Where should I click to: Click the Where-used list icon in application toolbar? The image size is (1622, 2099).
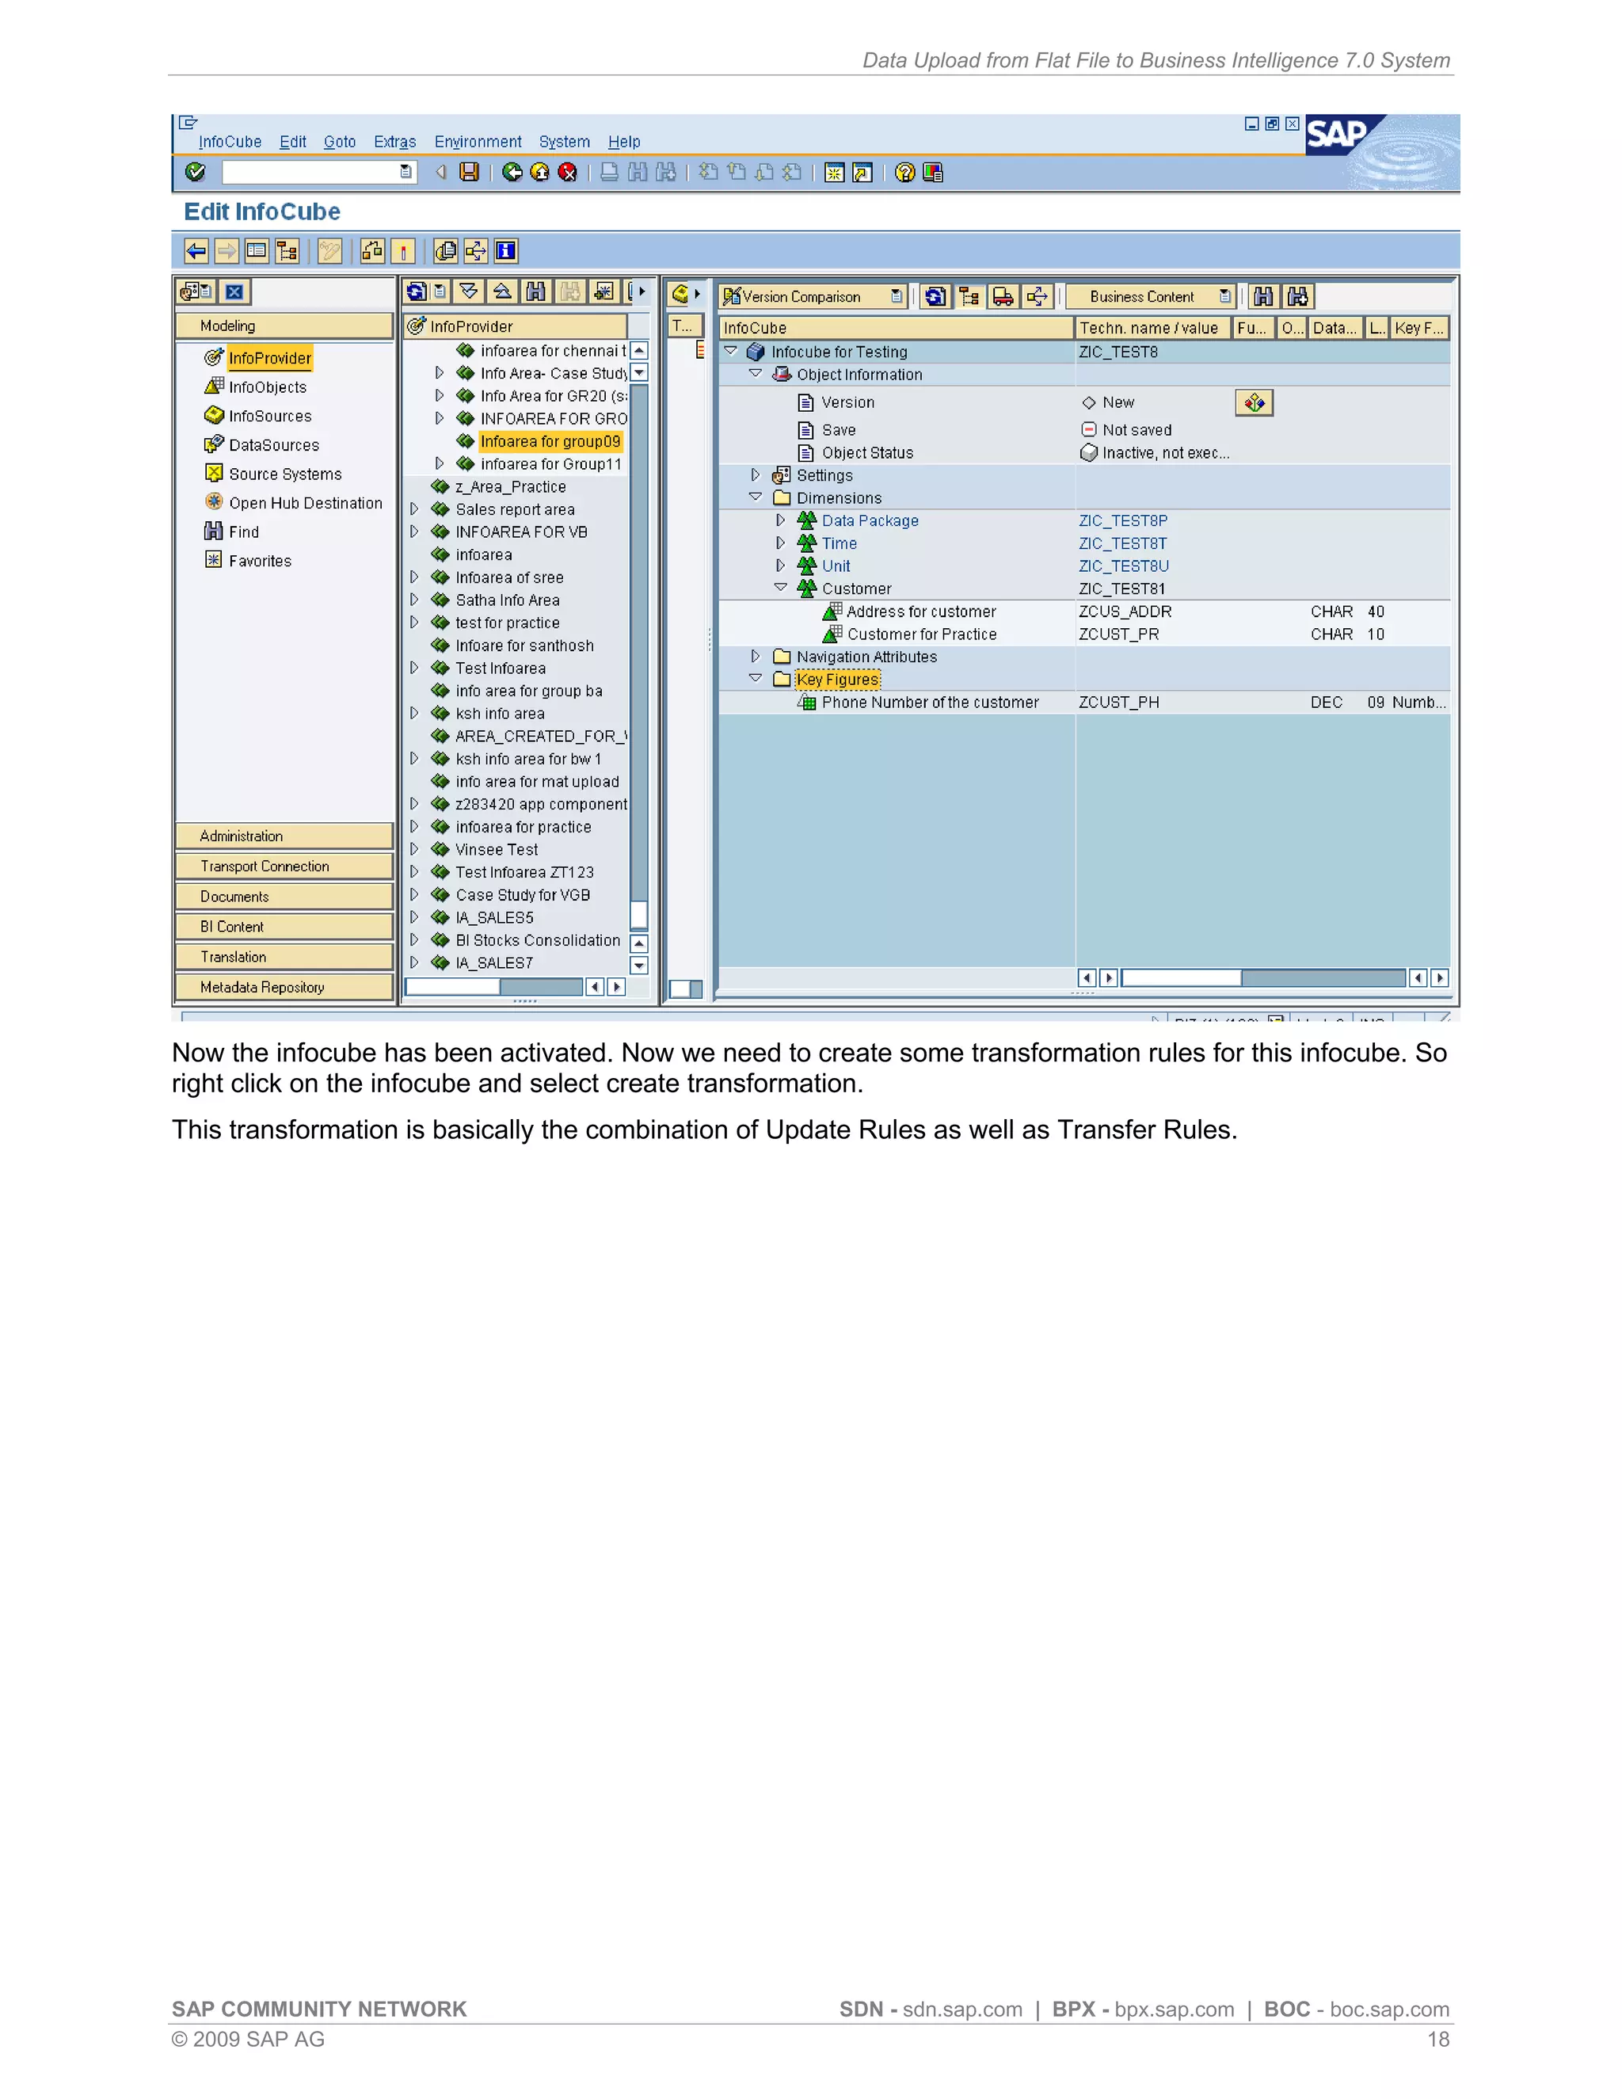pyautogui.click(x=476, y=252)
